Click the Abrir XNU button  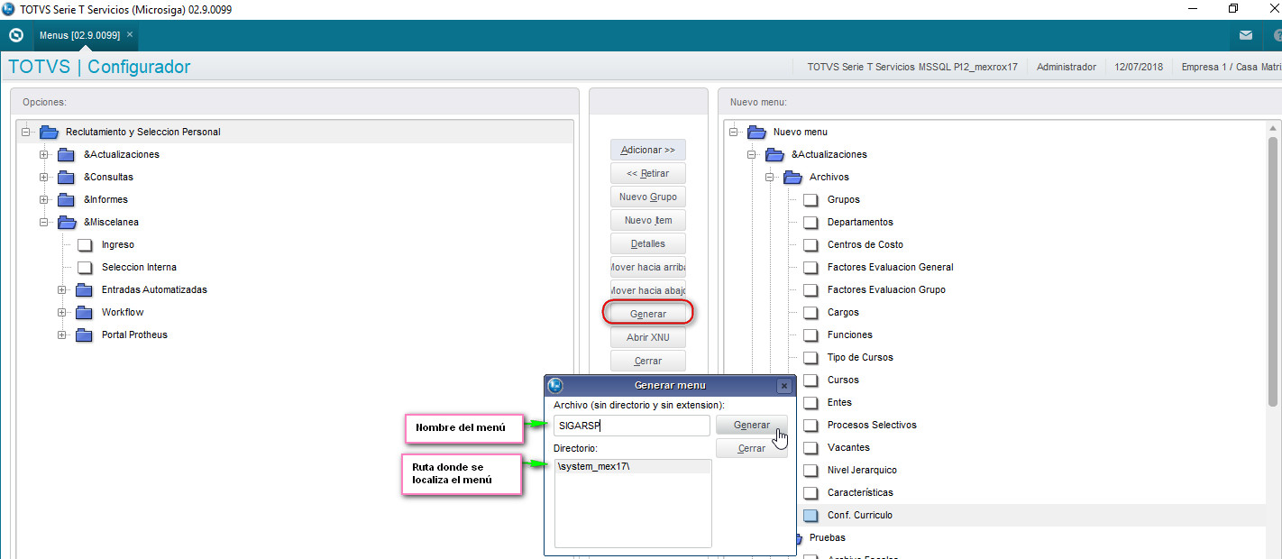pos(648,337)
